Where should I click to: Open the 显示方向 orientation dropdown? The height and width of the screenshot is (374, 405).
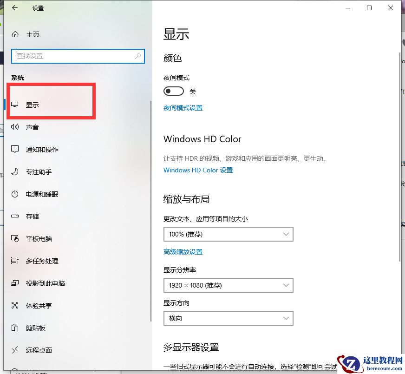(x=228, y=318)
